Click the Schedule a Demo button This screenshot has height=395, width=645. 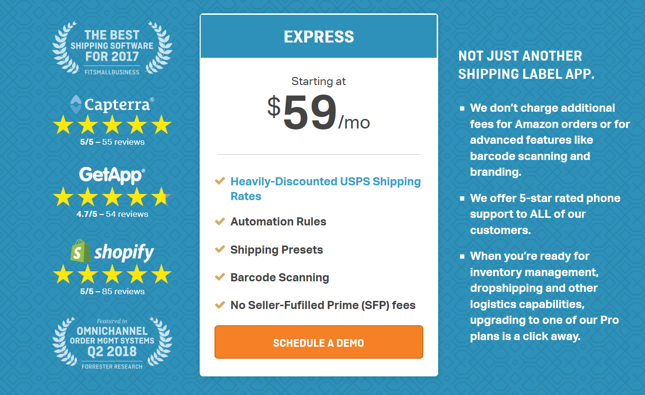(x=319, y=342)
